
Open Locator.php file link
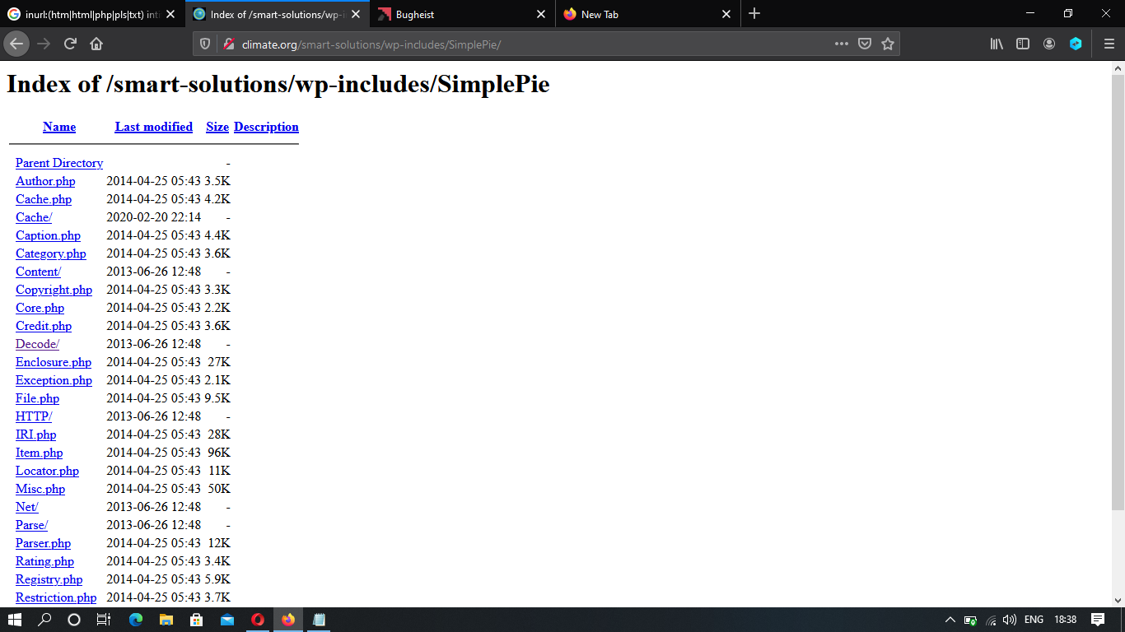click(47, 471)
